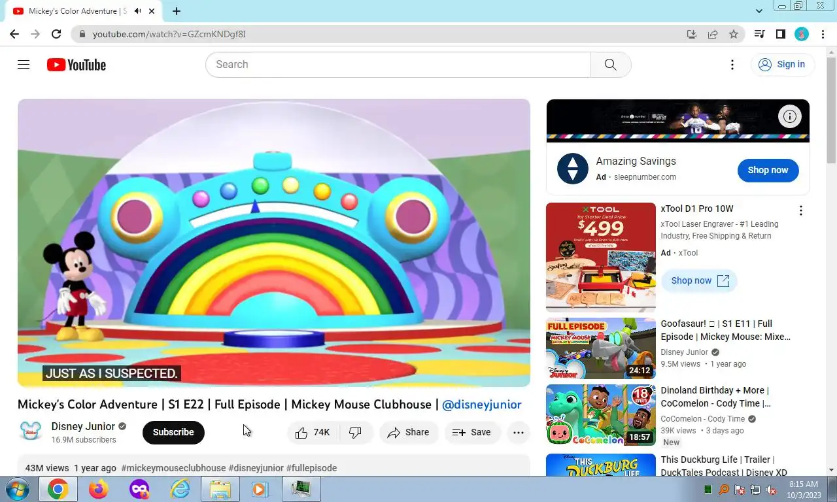Close the Mickey's Color Adventure tab
The height and width of the screenshot is (502, 837).
(x=152, y=11)
